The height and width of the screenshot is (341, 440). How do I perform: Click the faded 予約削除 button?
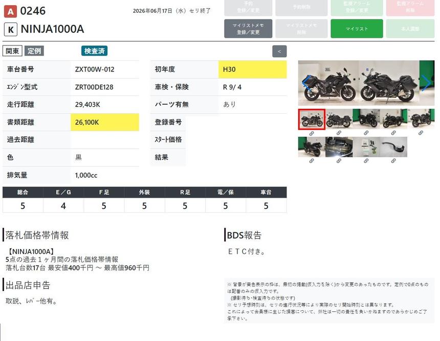[301, 7]
